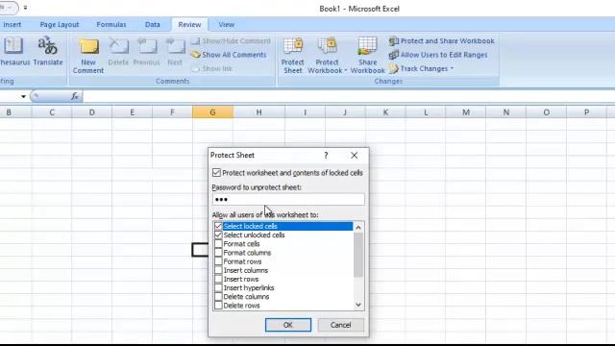Switch to the Data tab
615x346 pixels.
153,25
